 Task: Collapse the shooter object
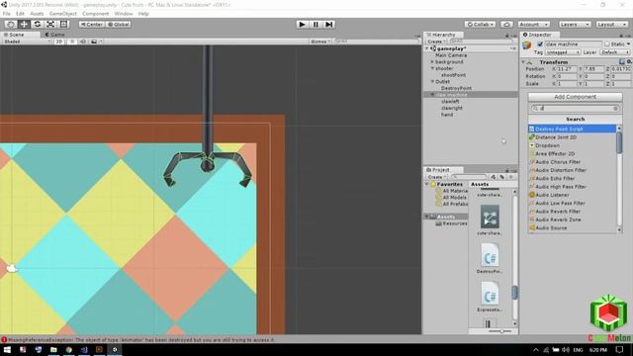click(432, 68)
